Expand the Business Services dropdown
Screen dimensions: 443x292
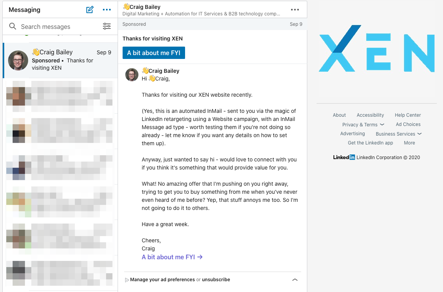(399, 134)
